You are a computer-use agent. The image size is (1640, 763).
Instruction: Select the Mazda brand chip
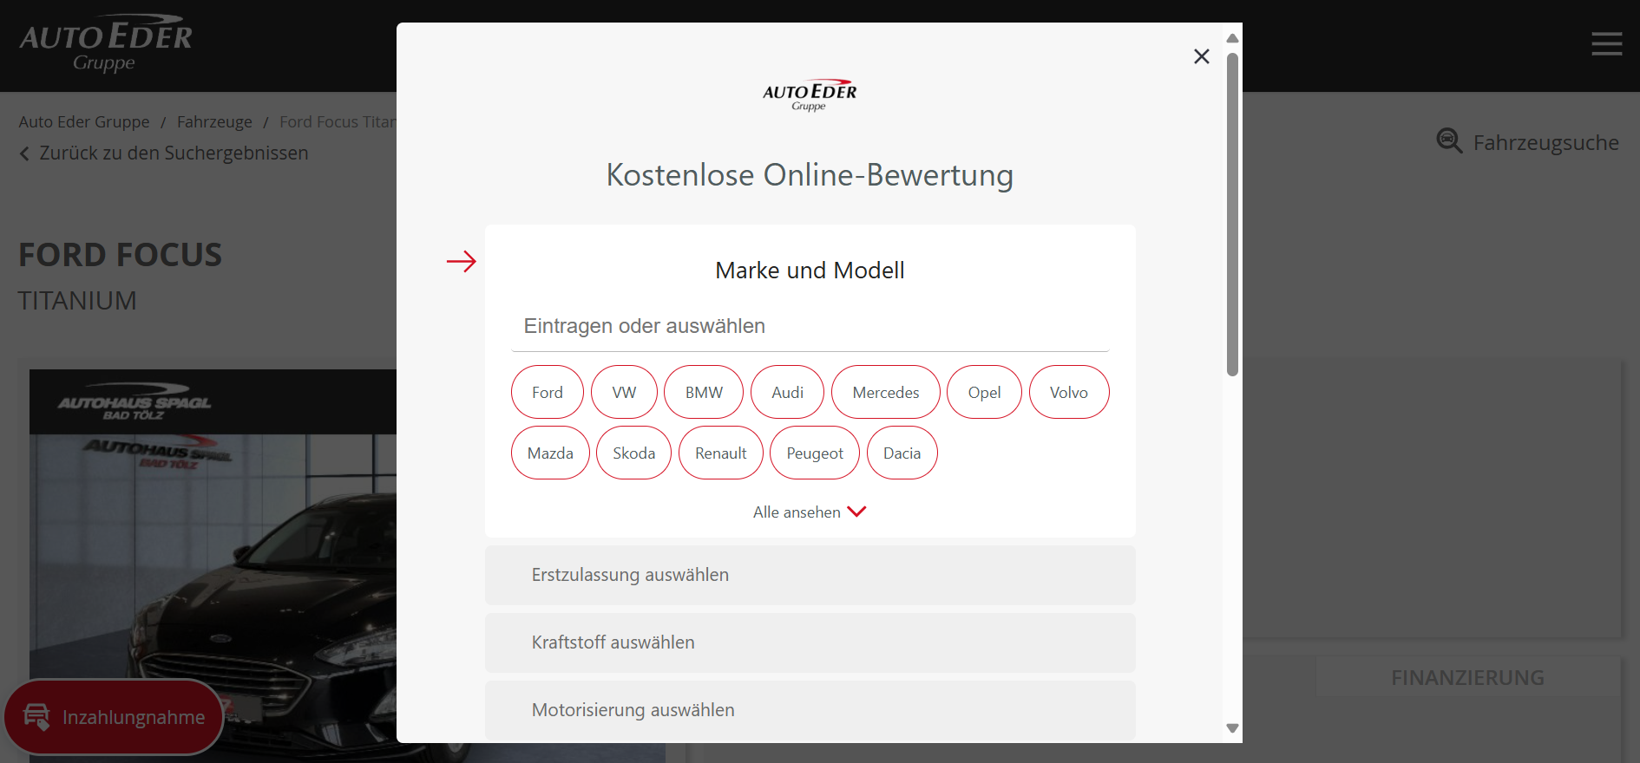(550, 453)
